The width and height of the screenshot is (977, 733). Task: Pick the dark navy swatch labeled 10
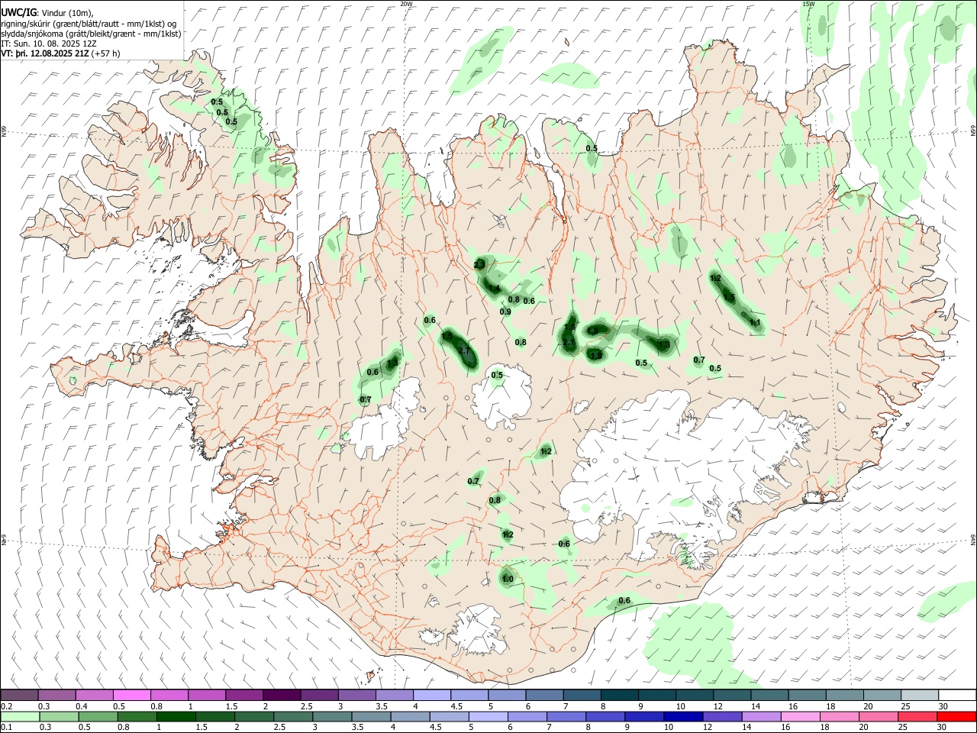pyautogui.click(x=682, y=716)
